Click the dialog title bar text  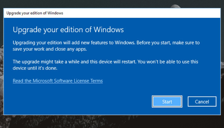coord(35,13)
